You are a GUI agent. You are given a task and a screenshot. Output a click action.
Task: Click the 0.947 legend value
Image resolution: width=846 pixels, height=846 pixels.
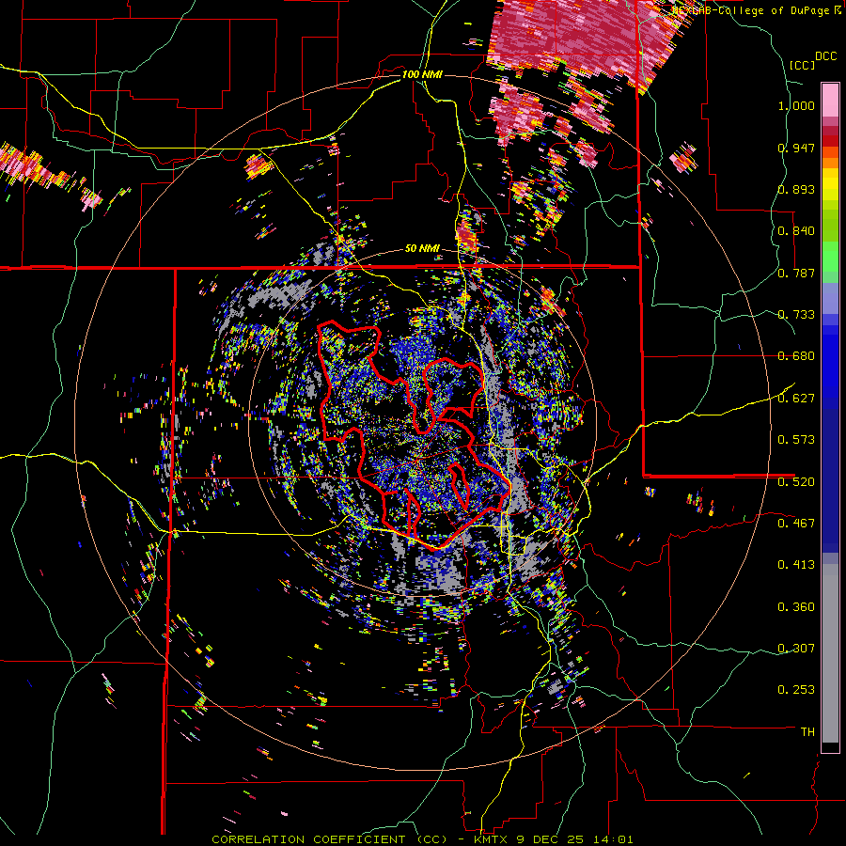pyautogui.click(x=796, y=148)
